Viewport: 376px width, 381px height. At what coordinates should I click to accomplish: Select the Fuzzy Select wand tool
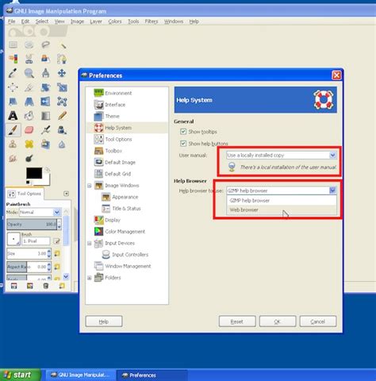(62, 44)
